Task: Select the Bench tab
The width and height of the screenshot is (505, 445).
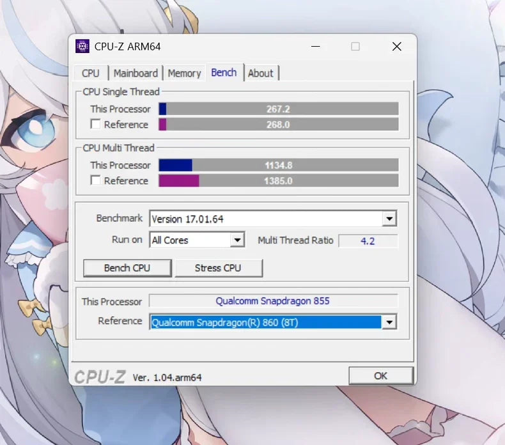Action: pyautogui.click(x=224, y=72)
